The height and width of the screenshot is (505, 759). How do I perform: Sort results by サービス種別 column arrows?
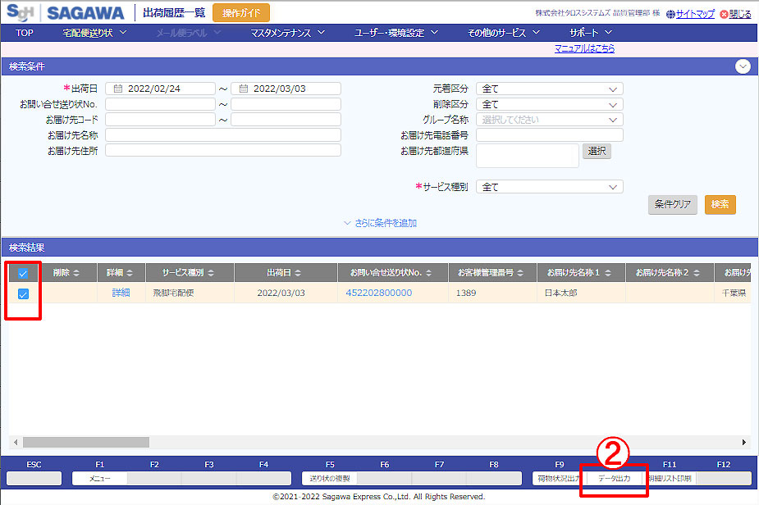212,273
